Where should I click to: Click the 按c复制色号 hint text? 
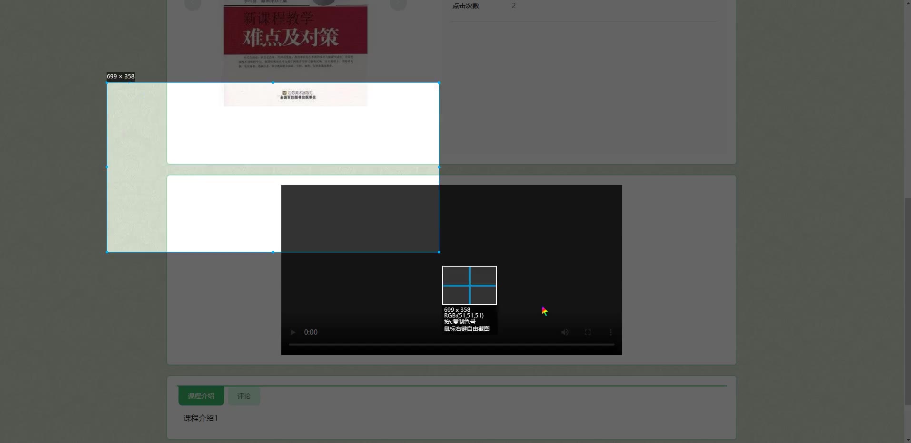(x=460, y=322)
